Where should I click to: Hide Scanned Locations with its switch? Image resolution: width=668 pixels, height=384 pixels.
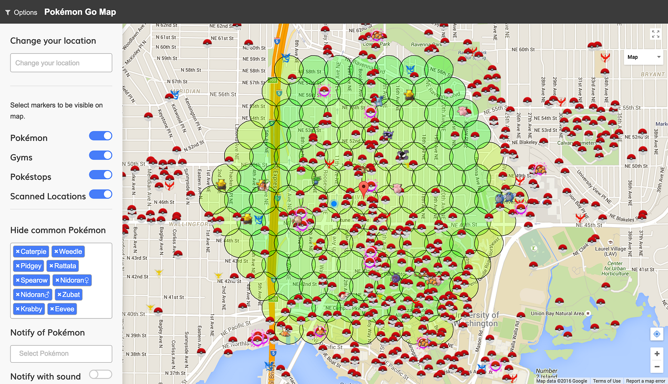(x=101, y=194)
